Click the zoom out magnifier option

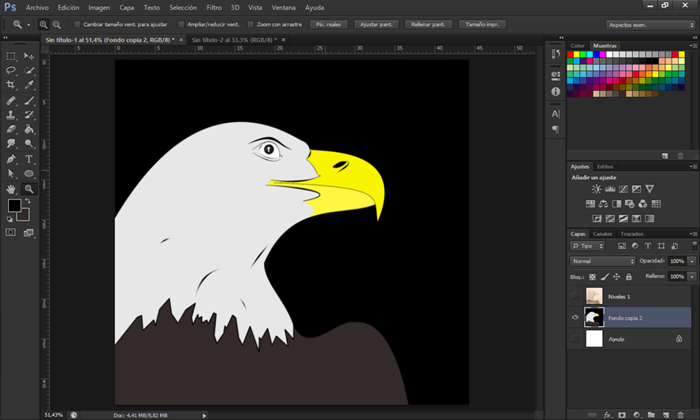(x=57, y=24)
